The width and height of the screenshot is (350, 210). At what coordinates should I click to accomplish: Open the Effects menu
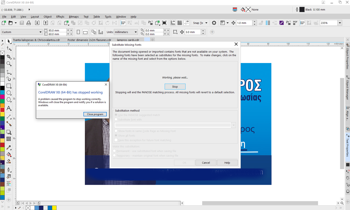pyautogui.click(x=60, y=17)
